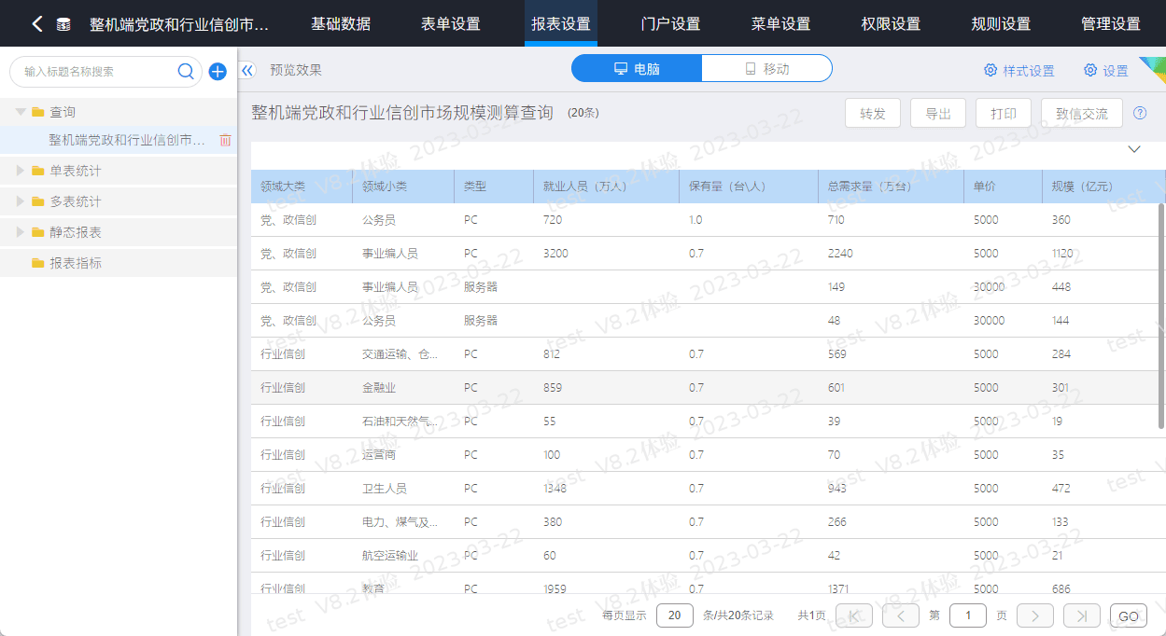This screenshot has width=1166, height=636.
Task: Go to first page arrow
Action: click(x=854, y=615)
